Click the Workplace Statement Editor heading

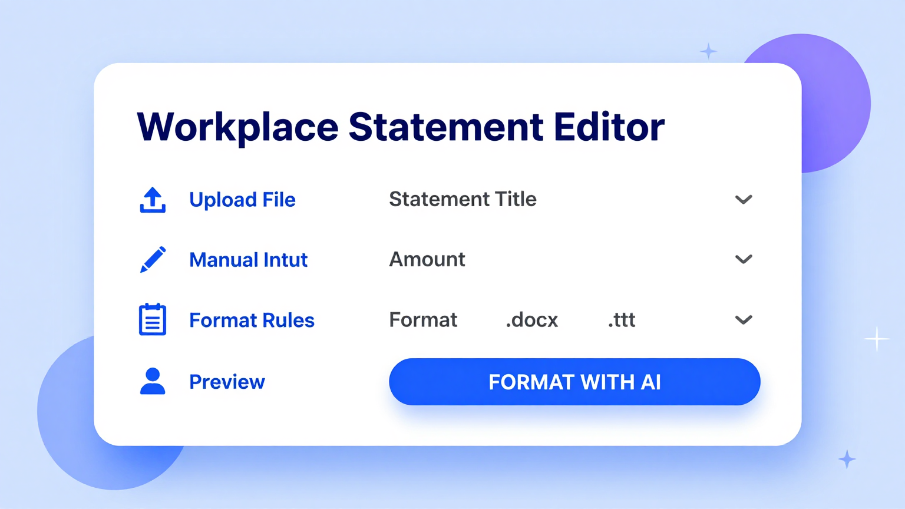[x=400, y=126]
